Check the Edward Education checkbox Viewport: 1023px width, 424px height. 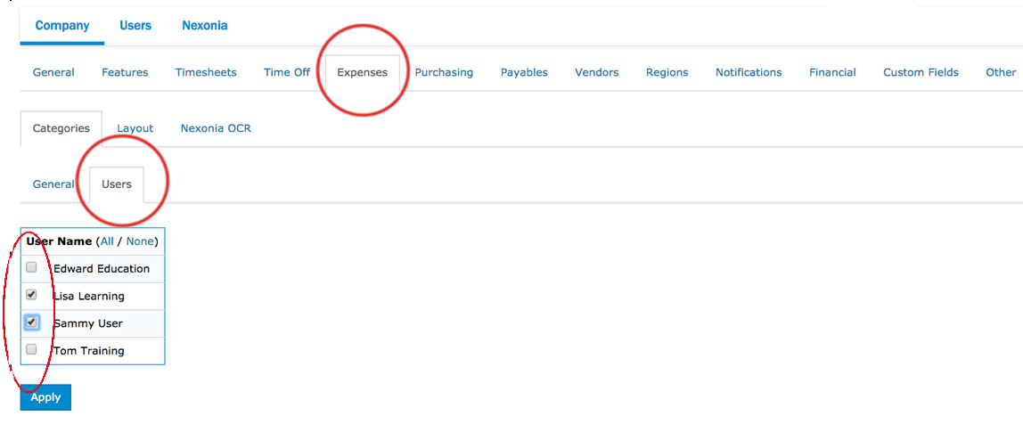[x=32, y=267]
